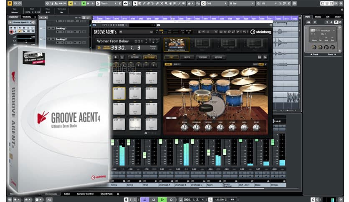The width and height of the screenshot is (349, 202).
Task: Click the Undo arrow in top toolbar
Action: click(15, 3)
